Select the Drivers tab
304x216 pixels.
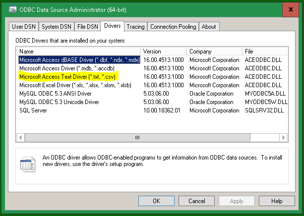(x=113, y=26)
